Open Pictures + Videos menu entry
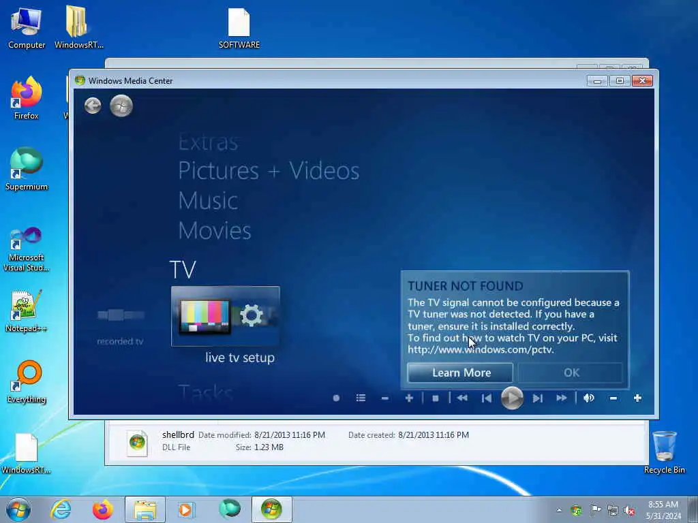Image resolution: width=698 pixels, height=523 pixels. click(269, 171)
